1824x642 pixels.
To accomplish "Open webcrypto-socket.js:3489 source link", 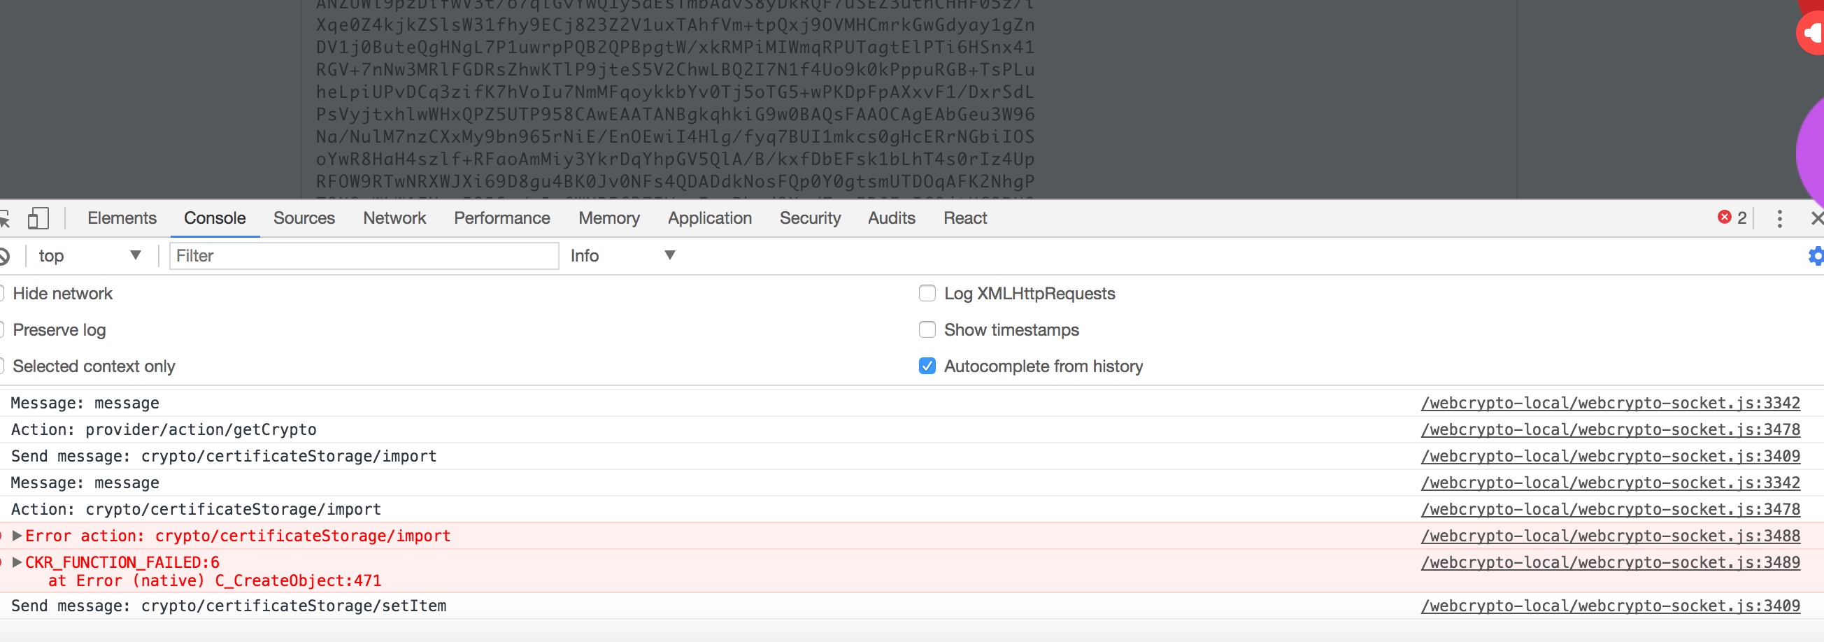I will [1610, 563].
